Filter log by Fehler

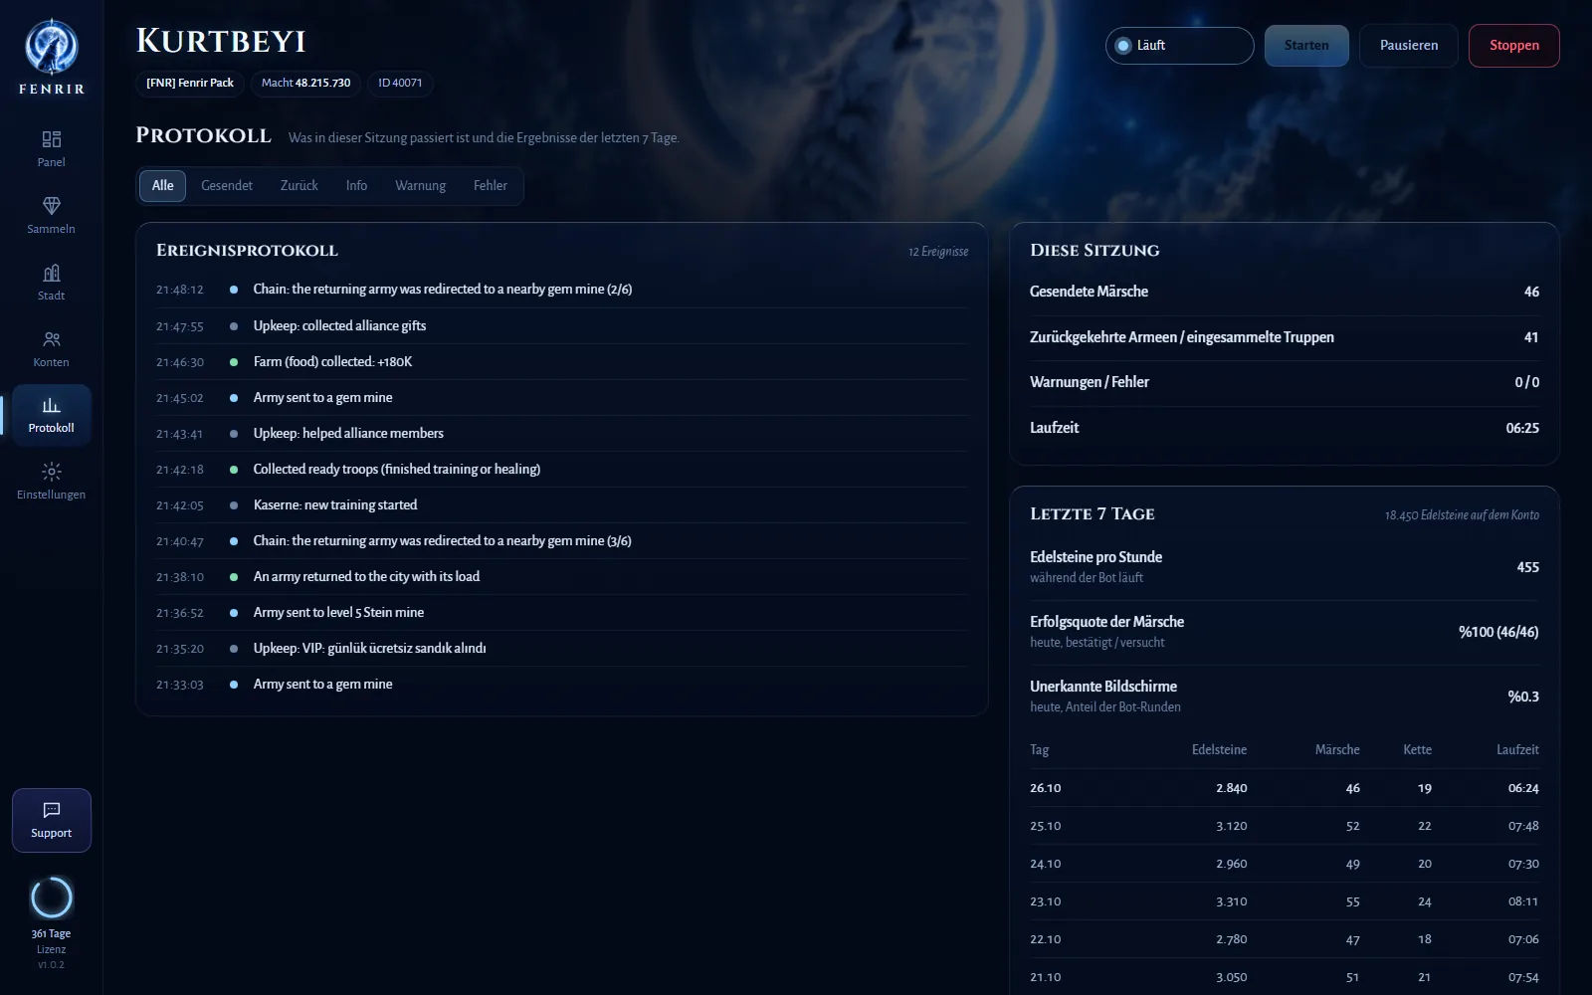click(491, 186)
